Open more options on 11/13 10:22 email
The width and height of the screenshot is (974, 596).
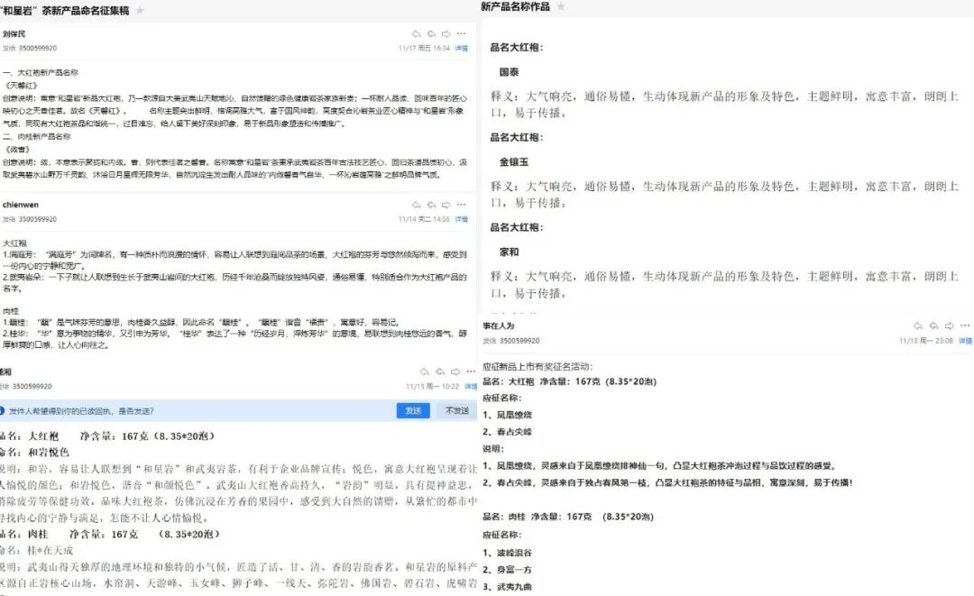470,371
